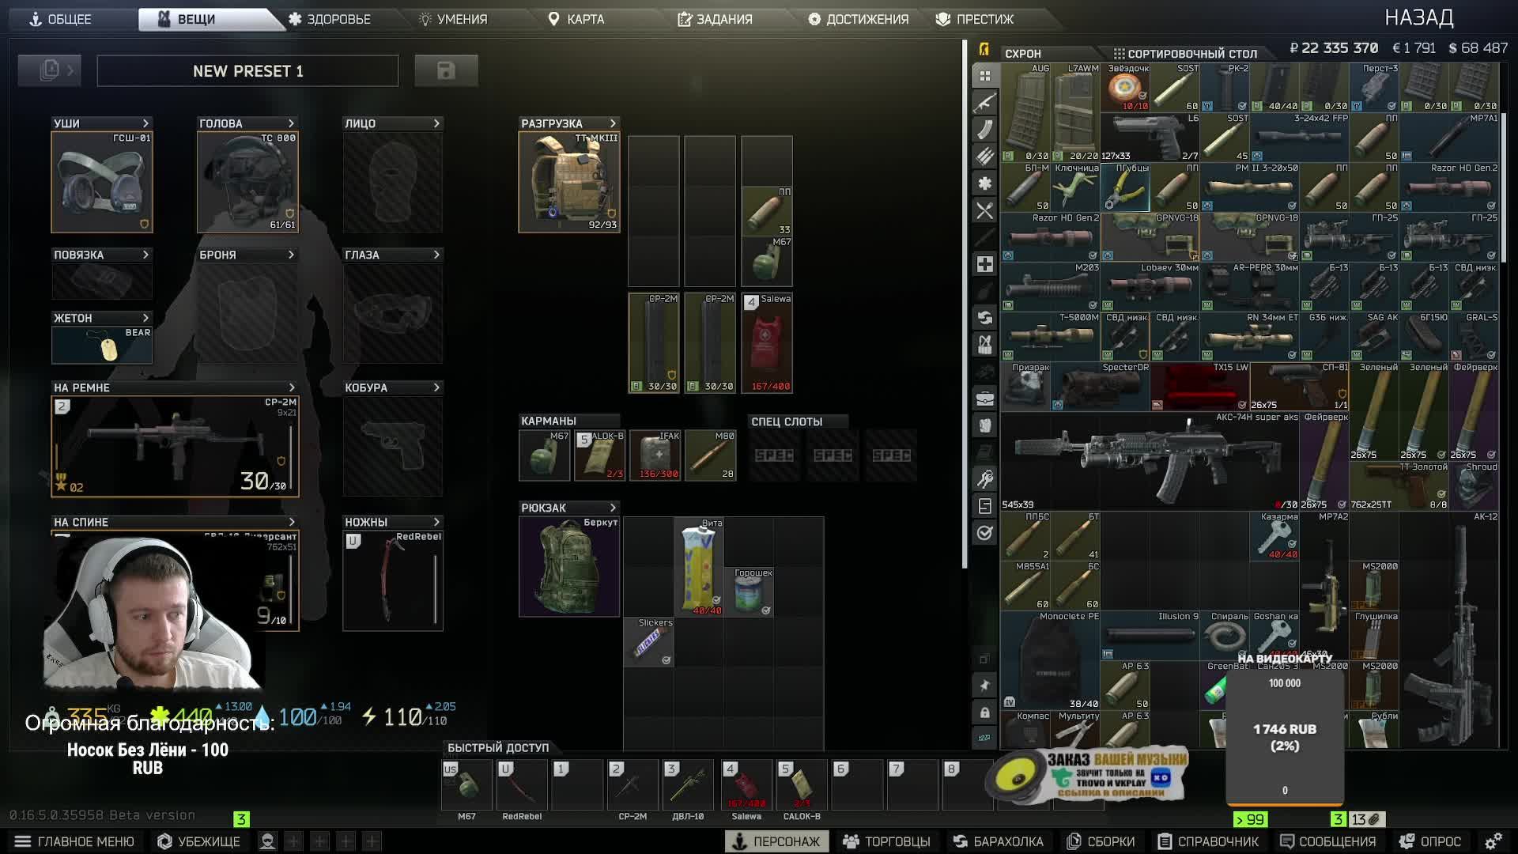The width and height of the screenshot is (1518, 854).
Task: Open the ЗАДАНИЯ tab
Action: point(715,19)
